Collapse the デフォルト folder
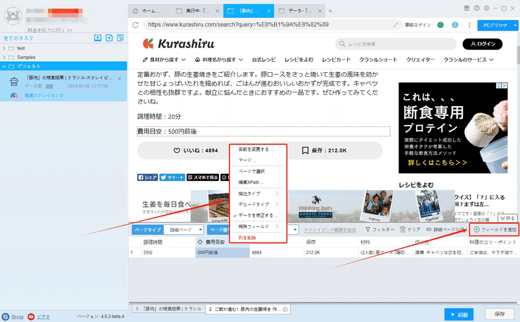Screen dimensions: 520x322 click(4, 66)
